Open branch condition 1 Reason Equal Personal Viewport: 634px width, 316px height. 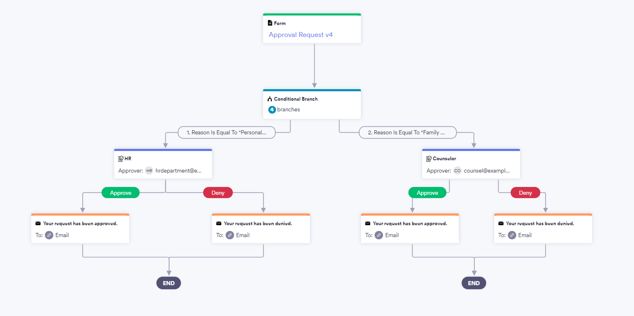227,133
